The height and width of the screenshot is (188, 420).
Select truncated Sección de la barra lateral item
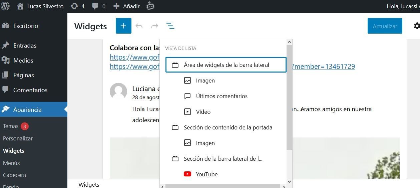click(226, 159)
